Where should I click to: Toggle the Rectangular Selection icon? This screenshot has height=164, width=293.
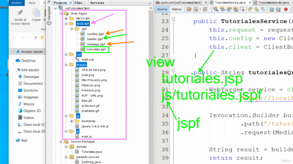(242, 9)
